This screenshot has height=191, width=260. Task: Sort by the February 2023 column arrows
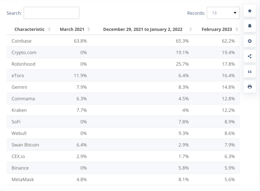(237, 29)
